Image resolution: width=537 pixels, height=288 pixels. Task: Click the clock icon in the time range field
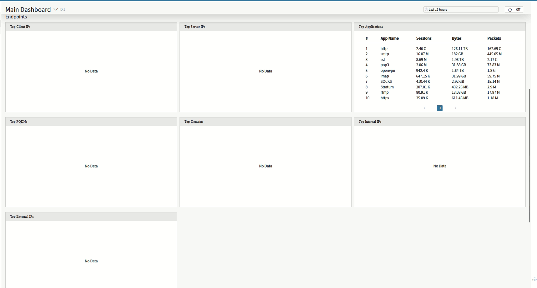click(x=426, y=10)
